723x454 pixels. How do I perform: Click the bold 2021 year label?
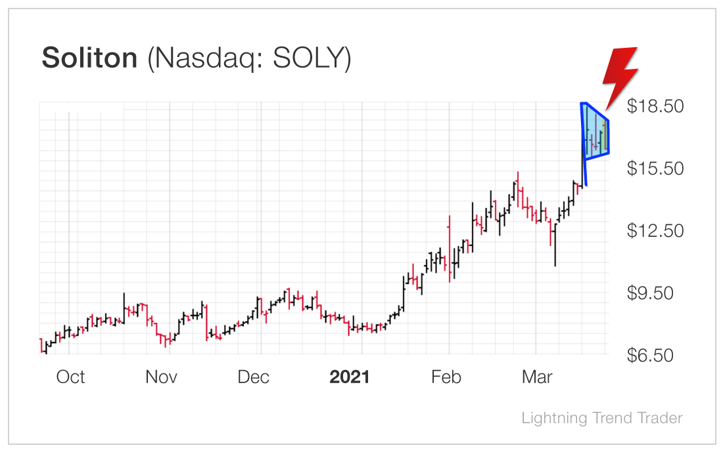point(350,377)
